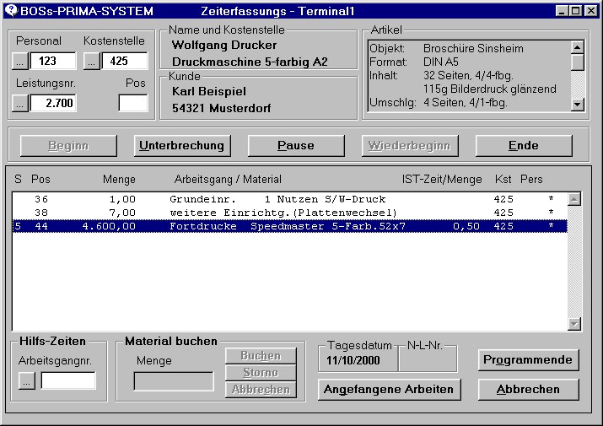Click the name Wolfgang Drucker
This screenshot has height=426, width=603.
point(224,45)
